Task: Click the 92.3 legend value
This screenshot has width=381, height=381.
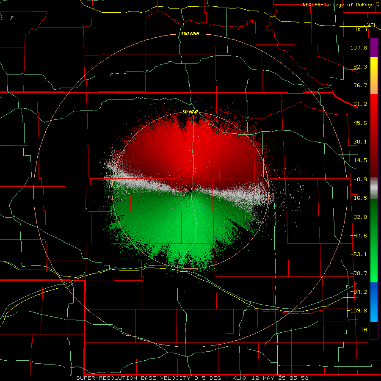Action: [x=360, y=66]
